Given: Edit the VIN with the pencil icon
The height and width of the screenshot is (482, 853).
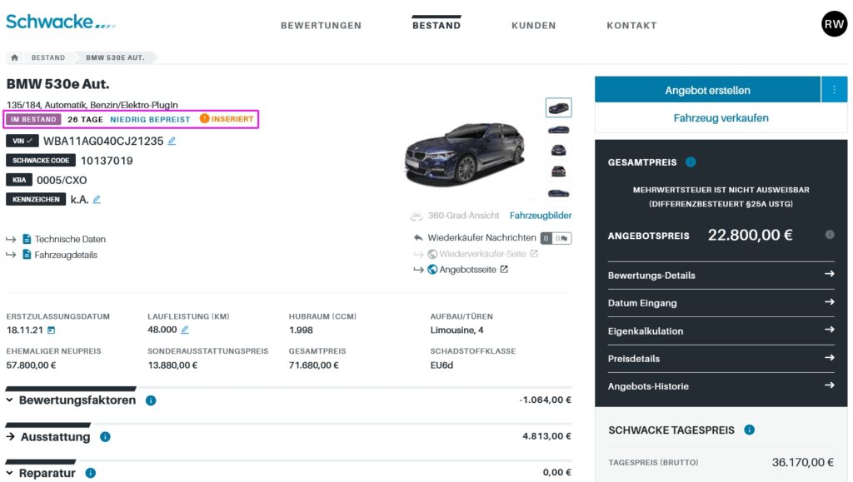Looking at the screenshot, I should coord(172,142).
